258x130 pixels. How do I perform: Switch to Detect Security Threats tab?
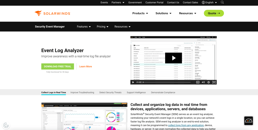click(x=110, y=92)
